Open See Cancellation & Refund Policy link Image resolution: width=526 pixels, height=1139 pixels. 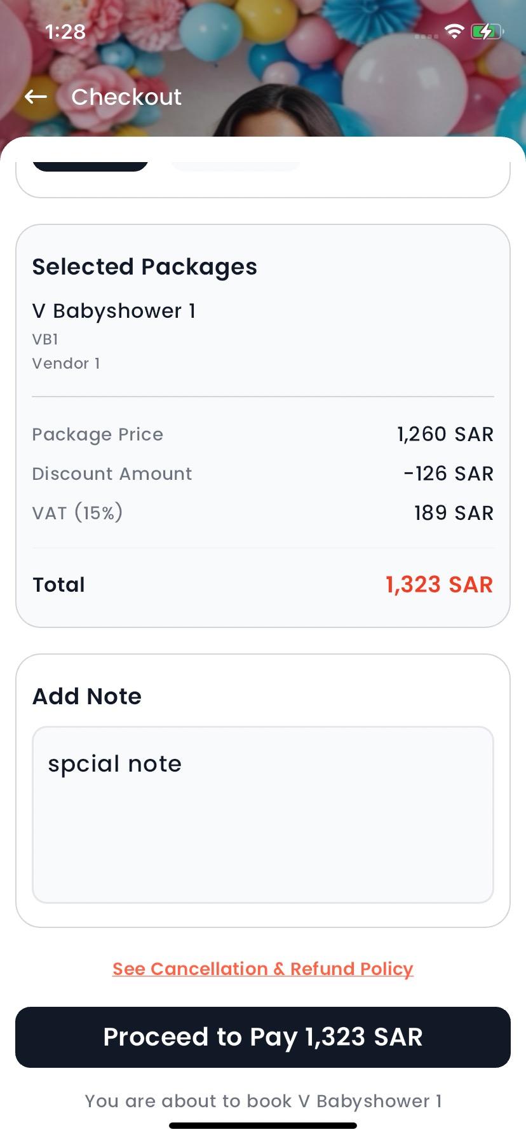click(x=263, y=969)
